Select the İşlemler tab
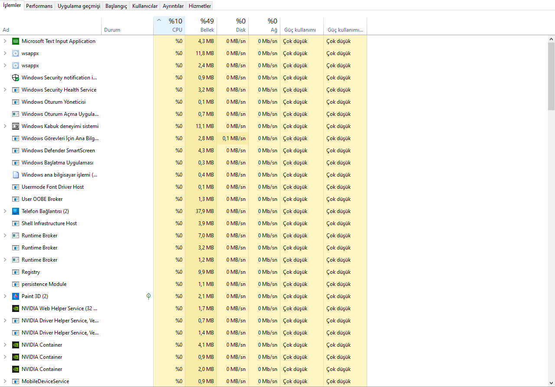 (x=12, y=5)
